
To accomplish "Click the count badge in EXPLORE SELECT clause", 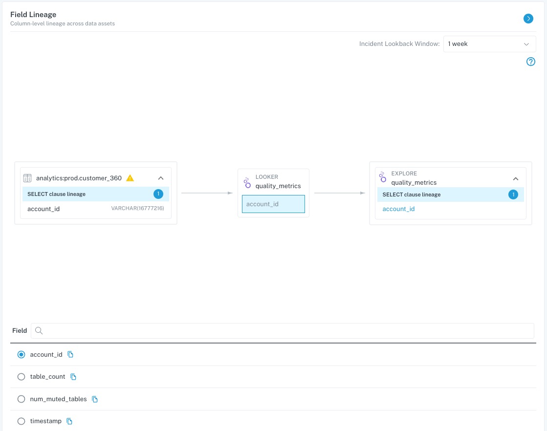I will [513, 194].
